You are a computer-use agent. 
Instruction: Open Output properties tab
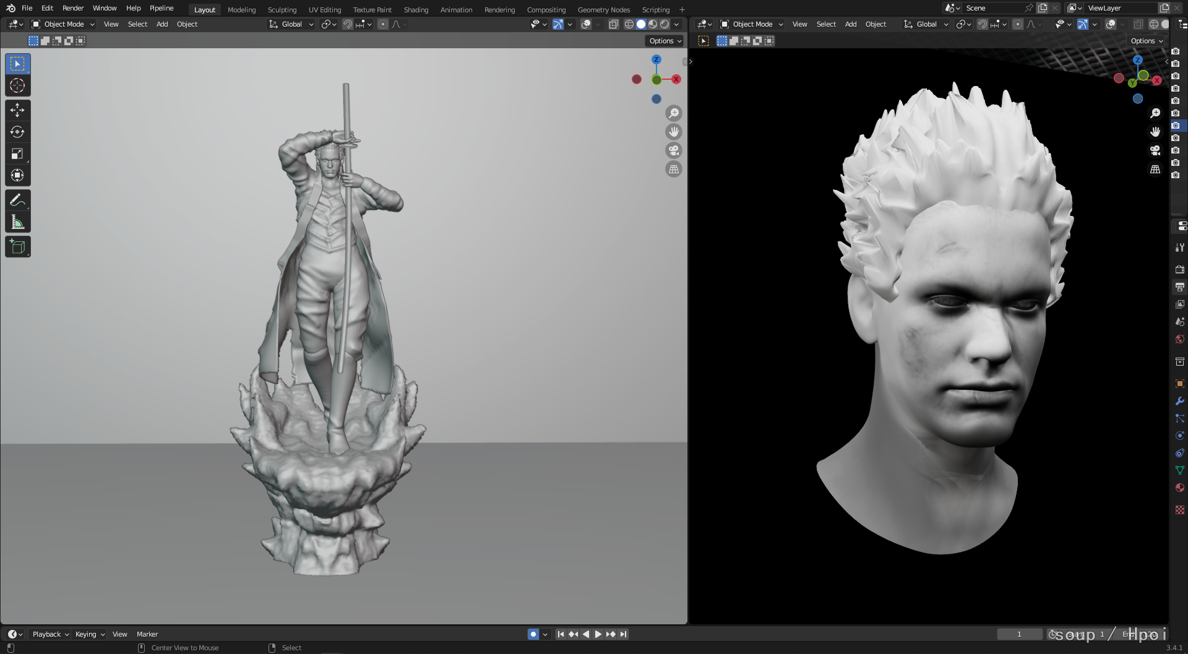coord(1180,287)
